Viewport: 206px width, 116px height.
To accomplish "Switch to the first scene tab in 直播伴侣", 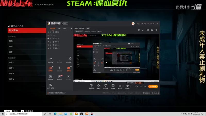I will point(53,28).
